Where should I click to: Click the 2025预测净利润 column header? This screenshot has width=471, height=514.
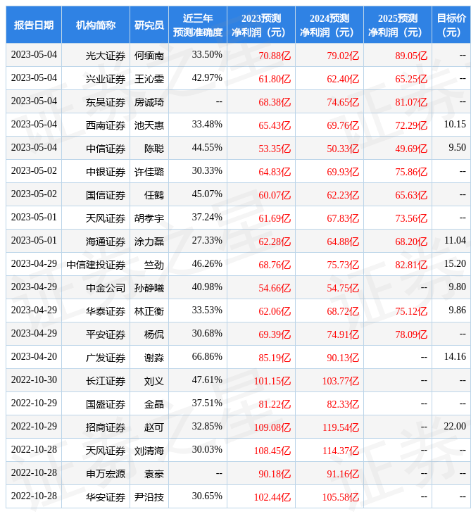point(398,25)
